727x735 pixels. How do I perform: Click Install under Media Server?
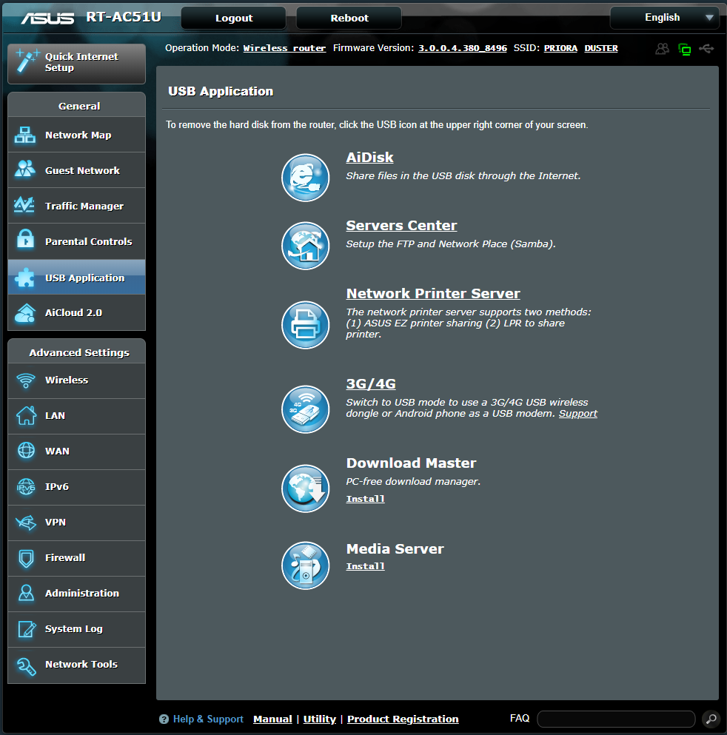click(x=365, y=566)
